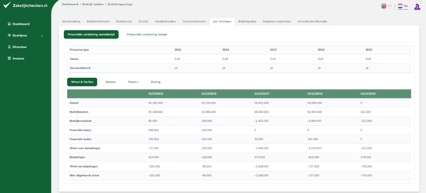
Task: Open the Aandeelhouders tab
Action: 165,21
